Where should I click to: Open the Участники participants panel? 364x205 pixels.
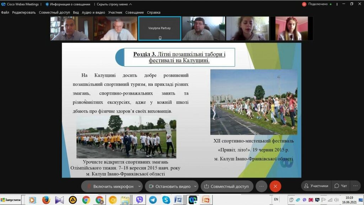(x=315, y=186)
